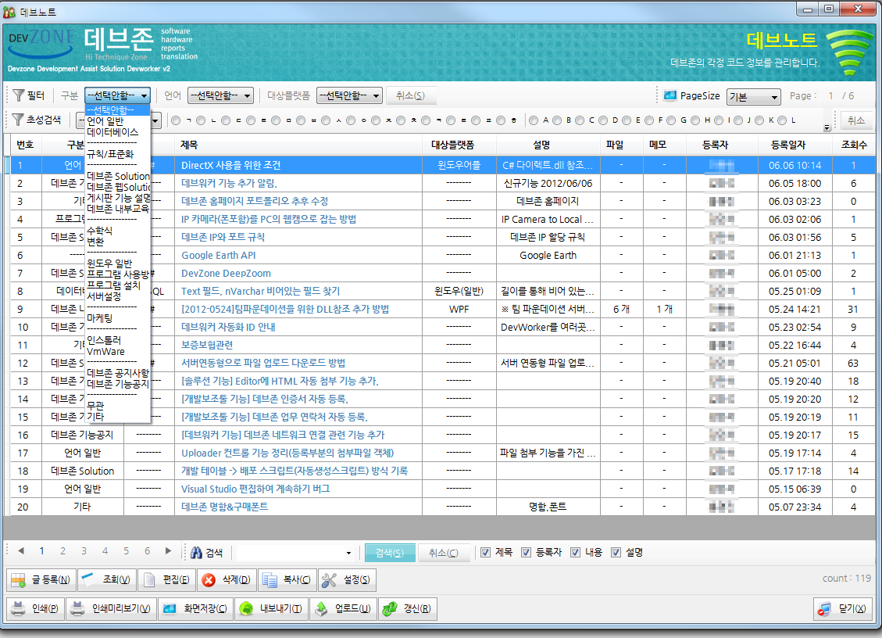Open the Google Earth API entry
This screenshot has width=882, height=638.
point(218,255)
